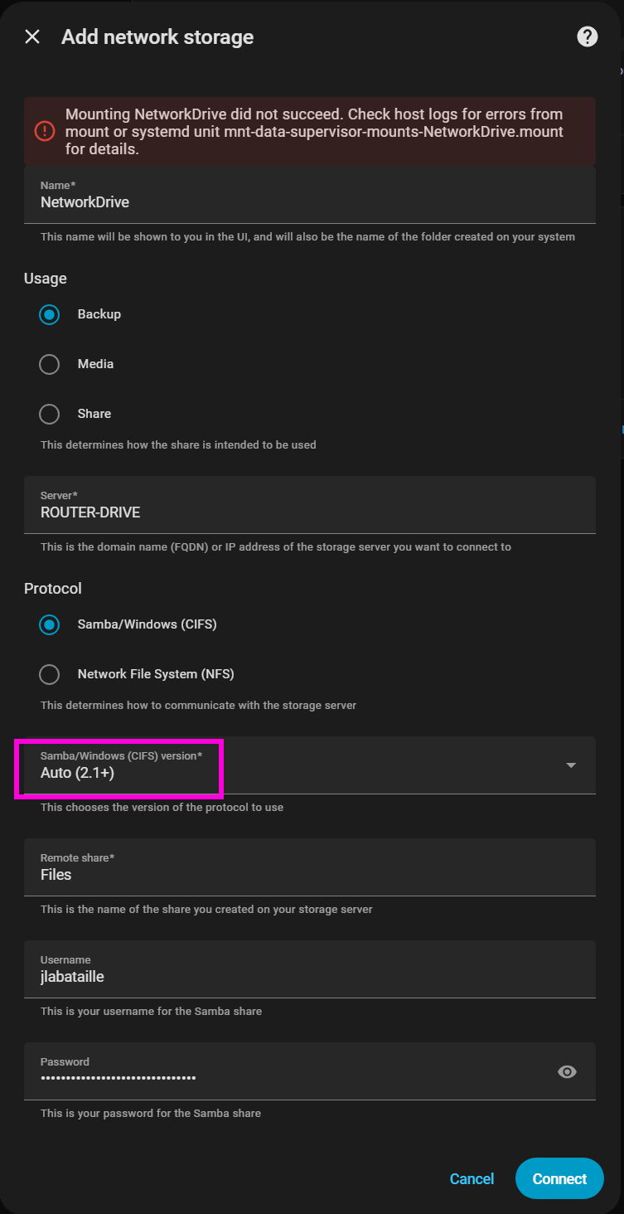Open the help question mark icon
Image resolution: width=624 pixels, height=1214 pixels.
[587, 36]
